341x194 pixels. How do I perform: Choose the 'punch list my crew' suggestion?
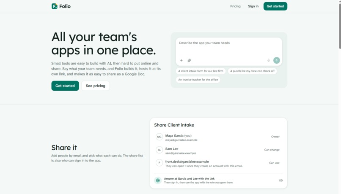tap(252, 71)
